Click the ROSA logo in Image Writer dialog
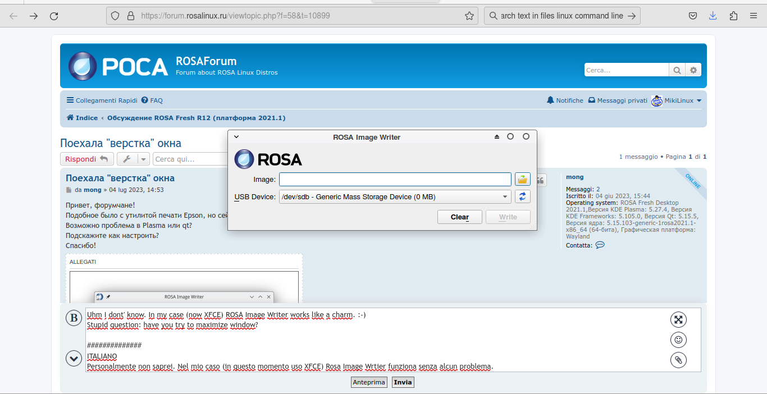The width and height of the screenshot is (767, 394). pos(268,159)
